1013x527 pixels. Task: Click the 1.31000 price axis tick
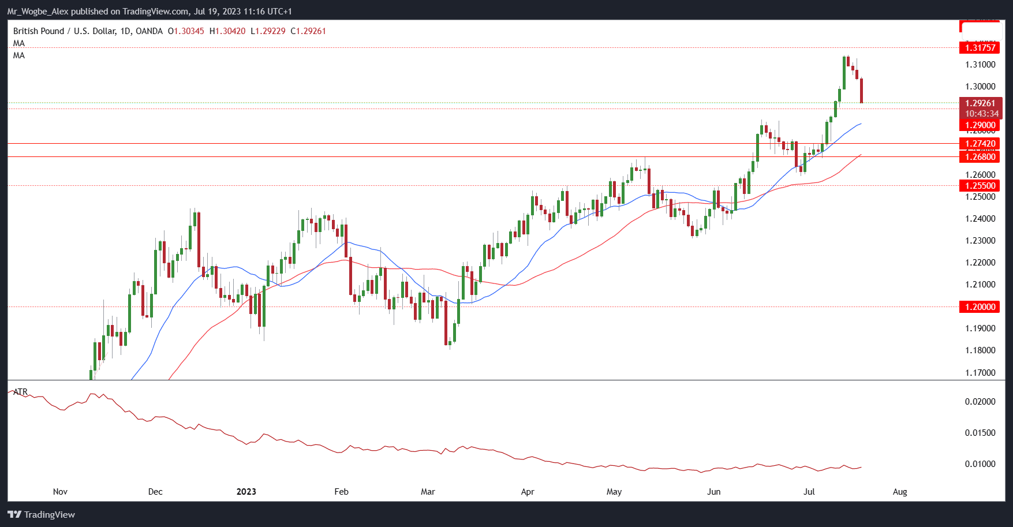coord(980,65)
